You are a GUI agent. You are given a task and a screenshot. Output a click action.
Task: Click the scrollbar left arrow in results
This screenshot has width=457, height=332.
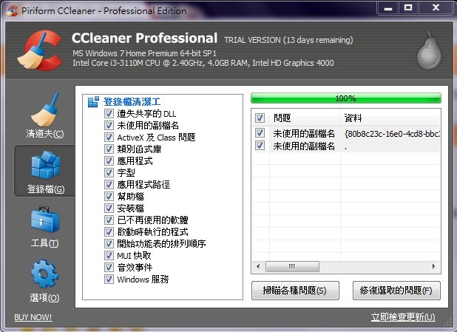[258, 266]
